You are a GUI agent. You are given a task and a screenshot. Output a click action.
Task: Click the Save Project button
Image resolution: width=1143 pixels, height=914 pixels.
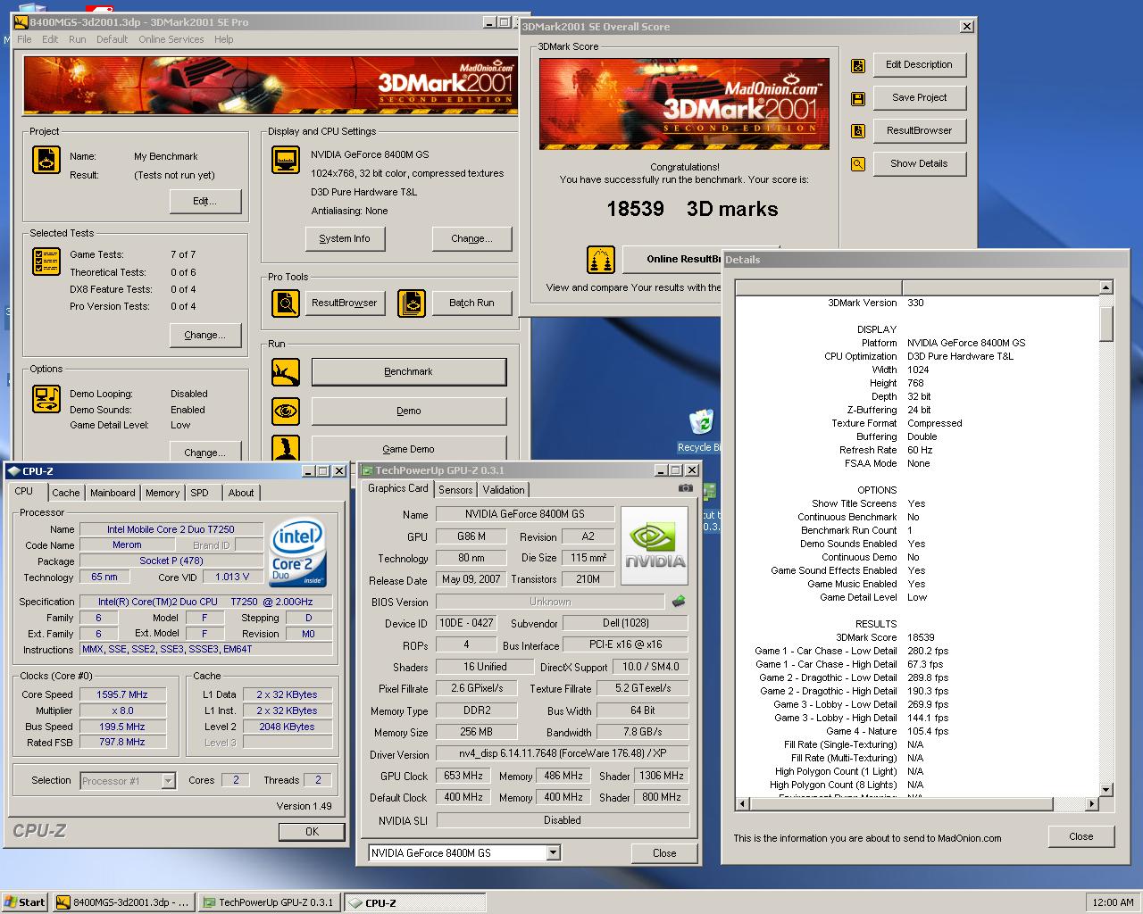click(920, 98)
